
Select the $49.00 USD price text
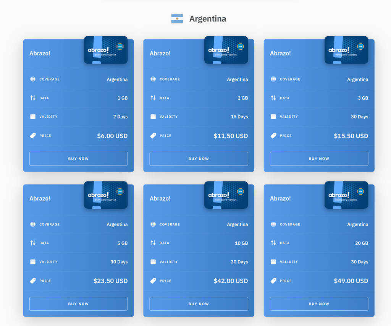pyautogui.click(x=351, y=281)
